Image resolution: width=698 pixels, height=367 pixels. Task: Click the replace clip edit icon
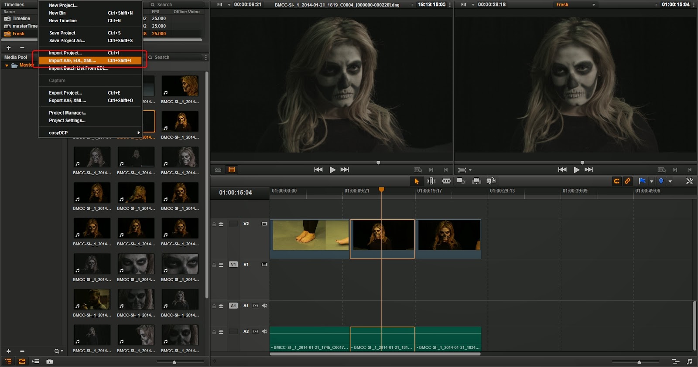[x=491, y=181]
